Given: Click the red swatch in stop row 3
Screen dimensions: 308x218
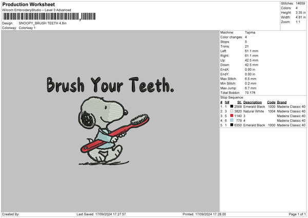Looking at the screenshot, I should [232, 116].
